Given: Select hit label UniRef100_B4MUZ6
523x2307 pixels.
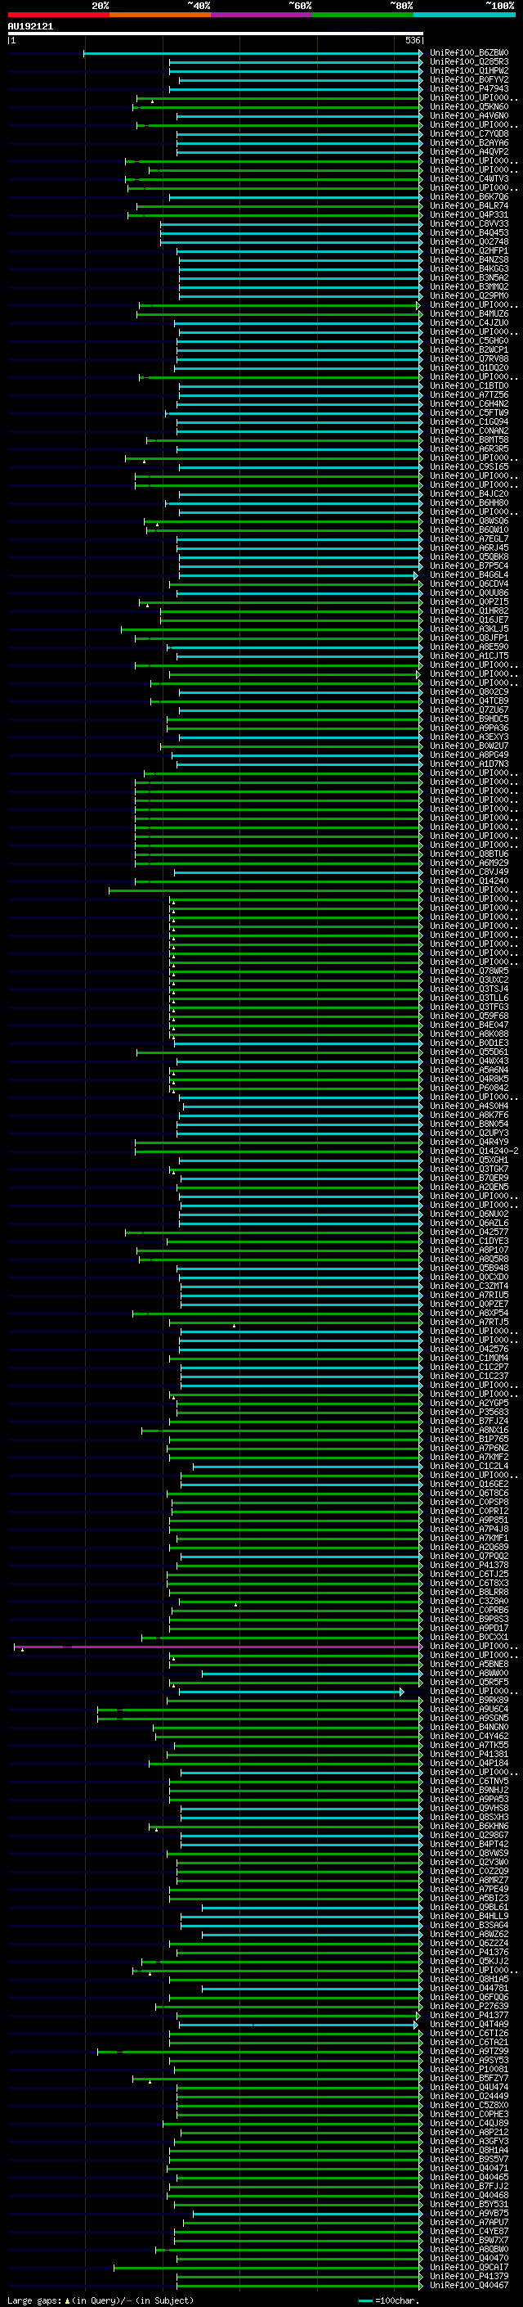Looking at the screenshot, I should (469, 314).
